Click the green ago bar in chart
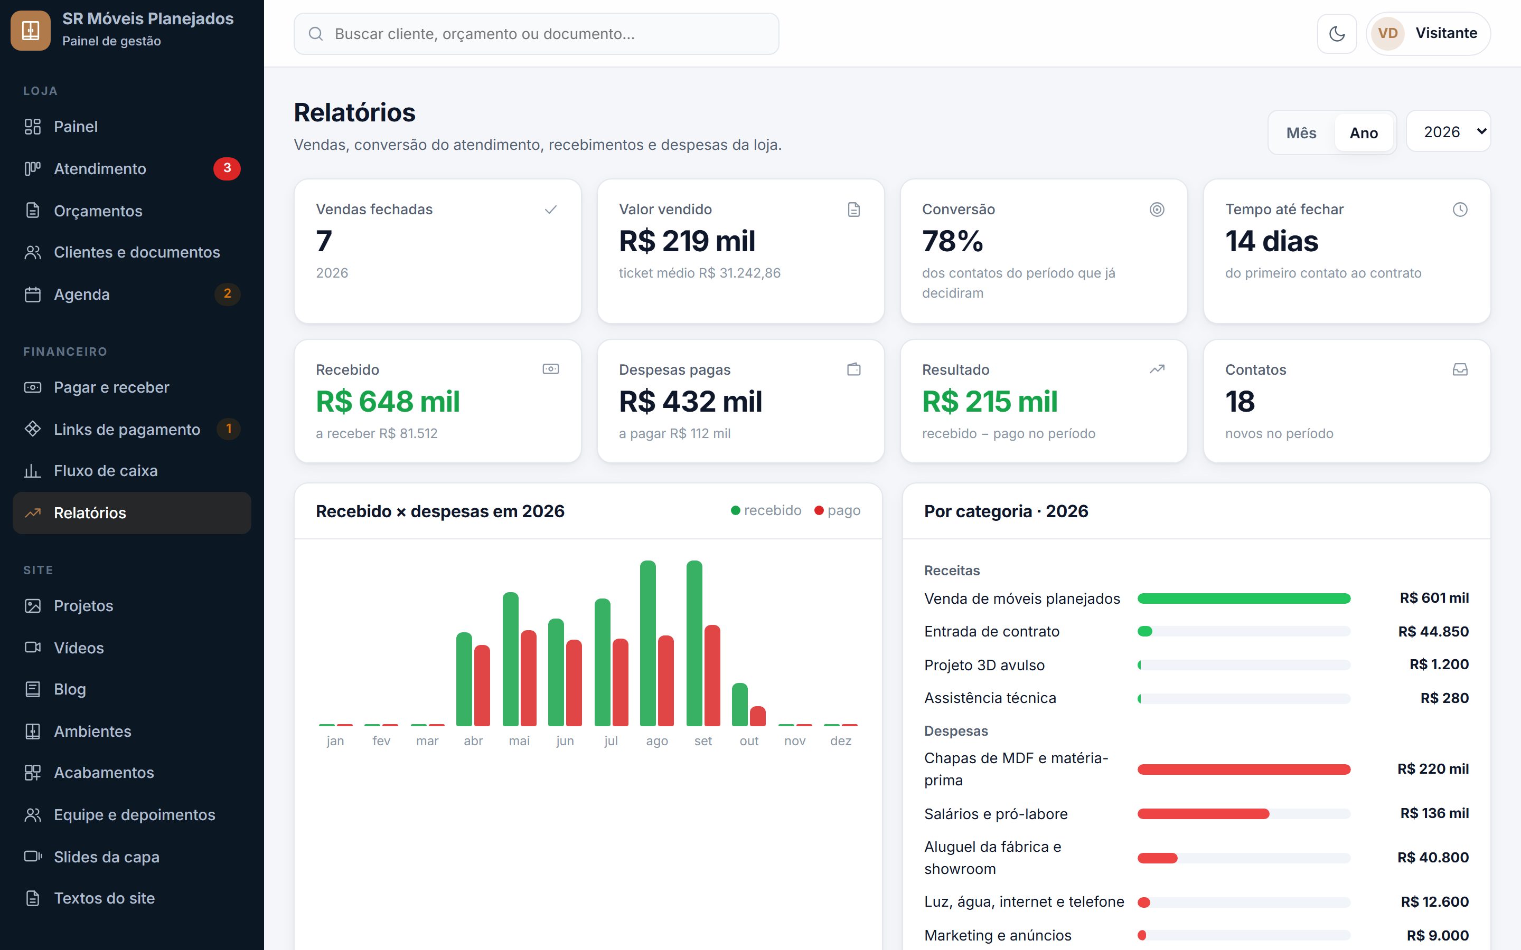 point(647,643)
